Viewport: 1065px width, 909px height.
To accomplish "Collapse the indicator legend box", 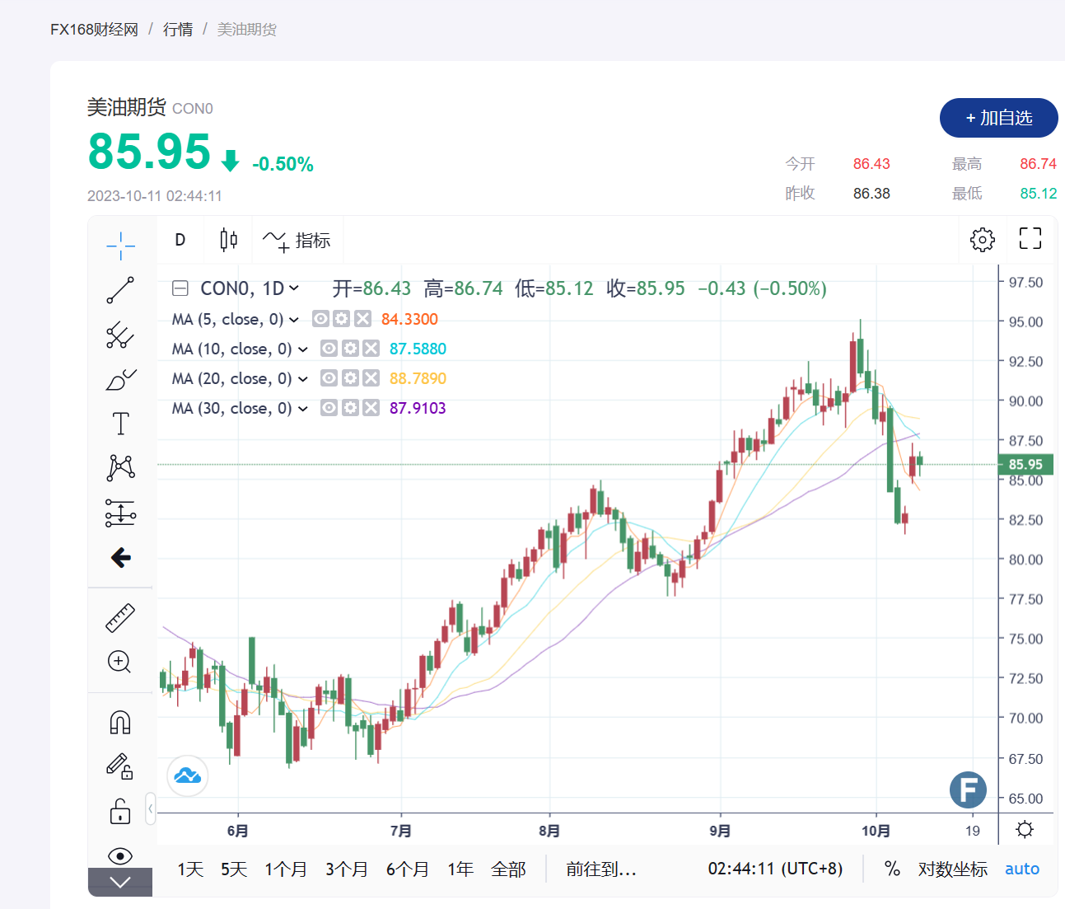I will 180,288.
